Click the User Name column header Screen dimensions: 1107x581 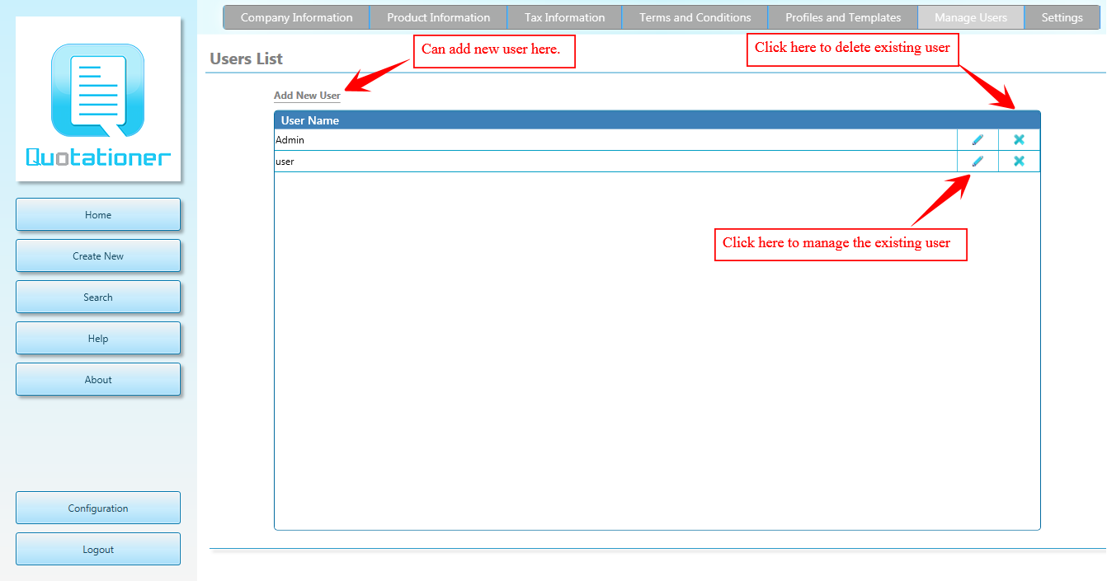[657, 120]
